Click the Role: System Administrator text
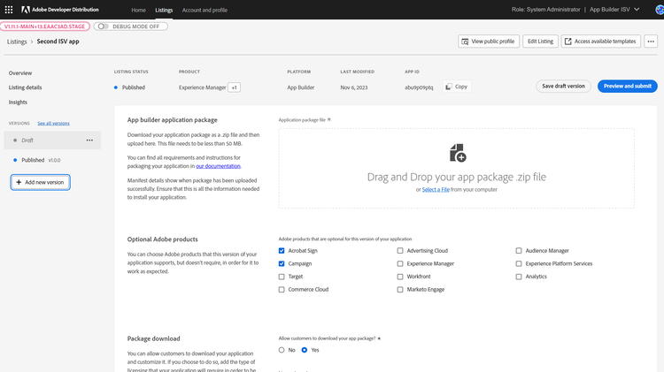The height and width of the screenshot is (372, 664). pyautogui.click(x=546, y=10)
